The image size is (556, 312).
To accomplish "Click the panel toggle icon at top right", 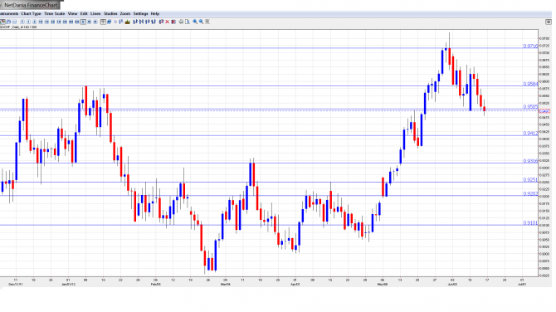I will (548, 22).
